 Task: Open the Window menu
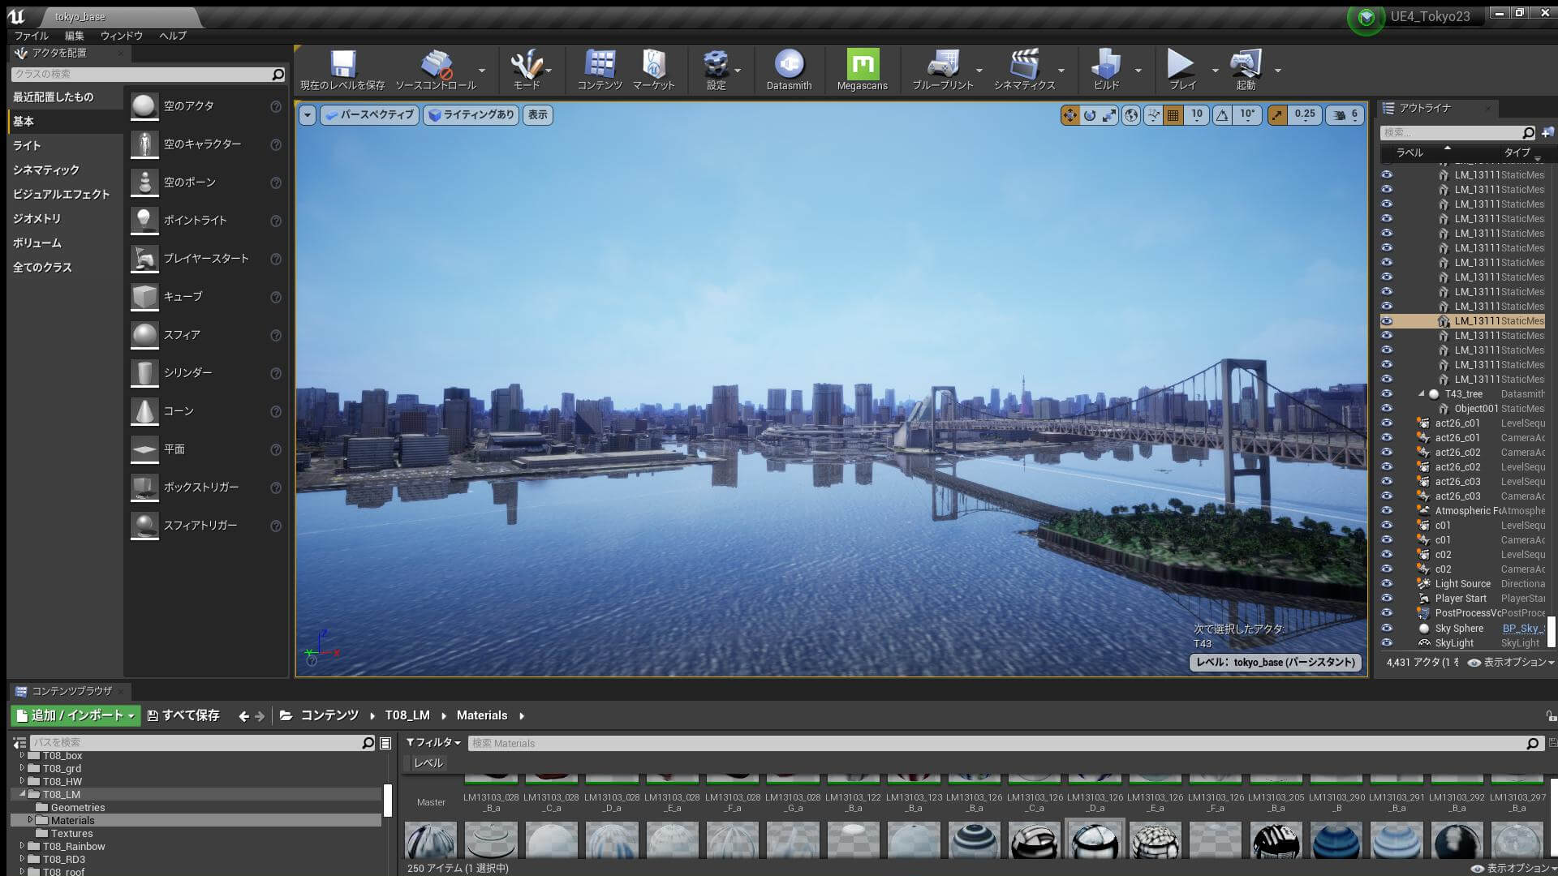pos(121,36)
